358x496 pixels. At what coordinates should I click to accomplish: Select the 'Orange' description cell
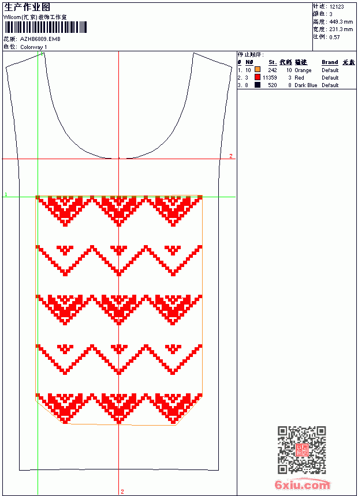(x=303, y=70)
